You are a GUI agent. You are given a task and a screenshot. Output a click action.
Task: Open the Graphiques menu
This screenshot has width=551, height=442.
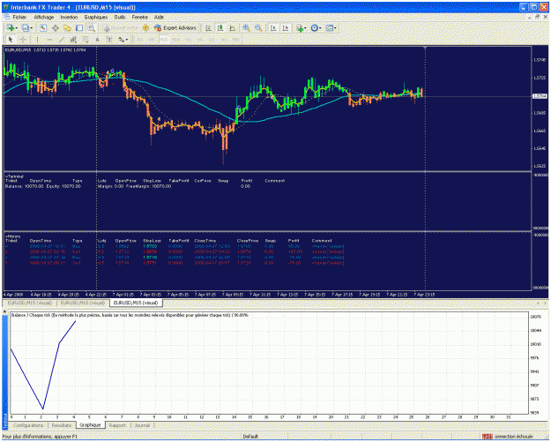(95, 17)
